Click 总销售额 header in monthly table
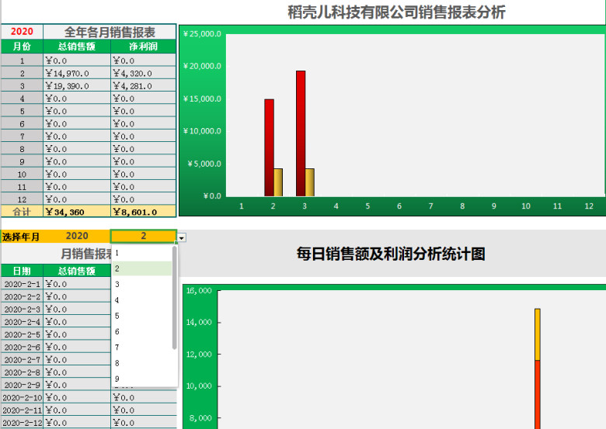This screenshot has height=429, width=606. coord(77,271)
